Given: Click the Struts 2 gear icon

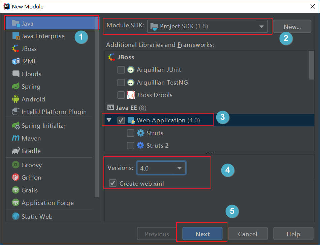Looking at the screenshot, I should point(140,145).
